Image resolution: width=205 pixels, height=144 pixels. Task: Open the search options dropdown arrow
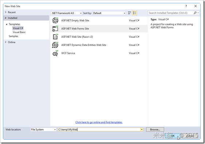(x=198, y=13)
